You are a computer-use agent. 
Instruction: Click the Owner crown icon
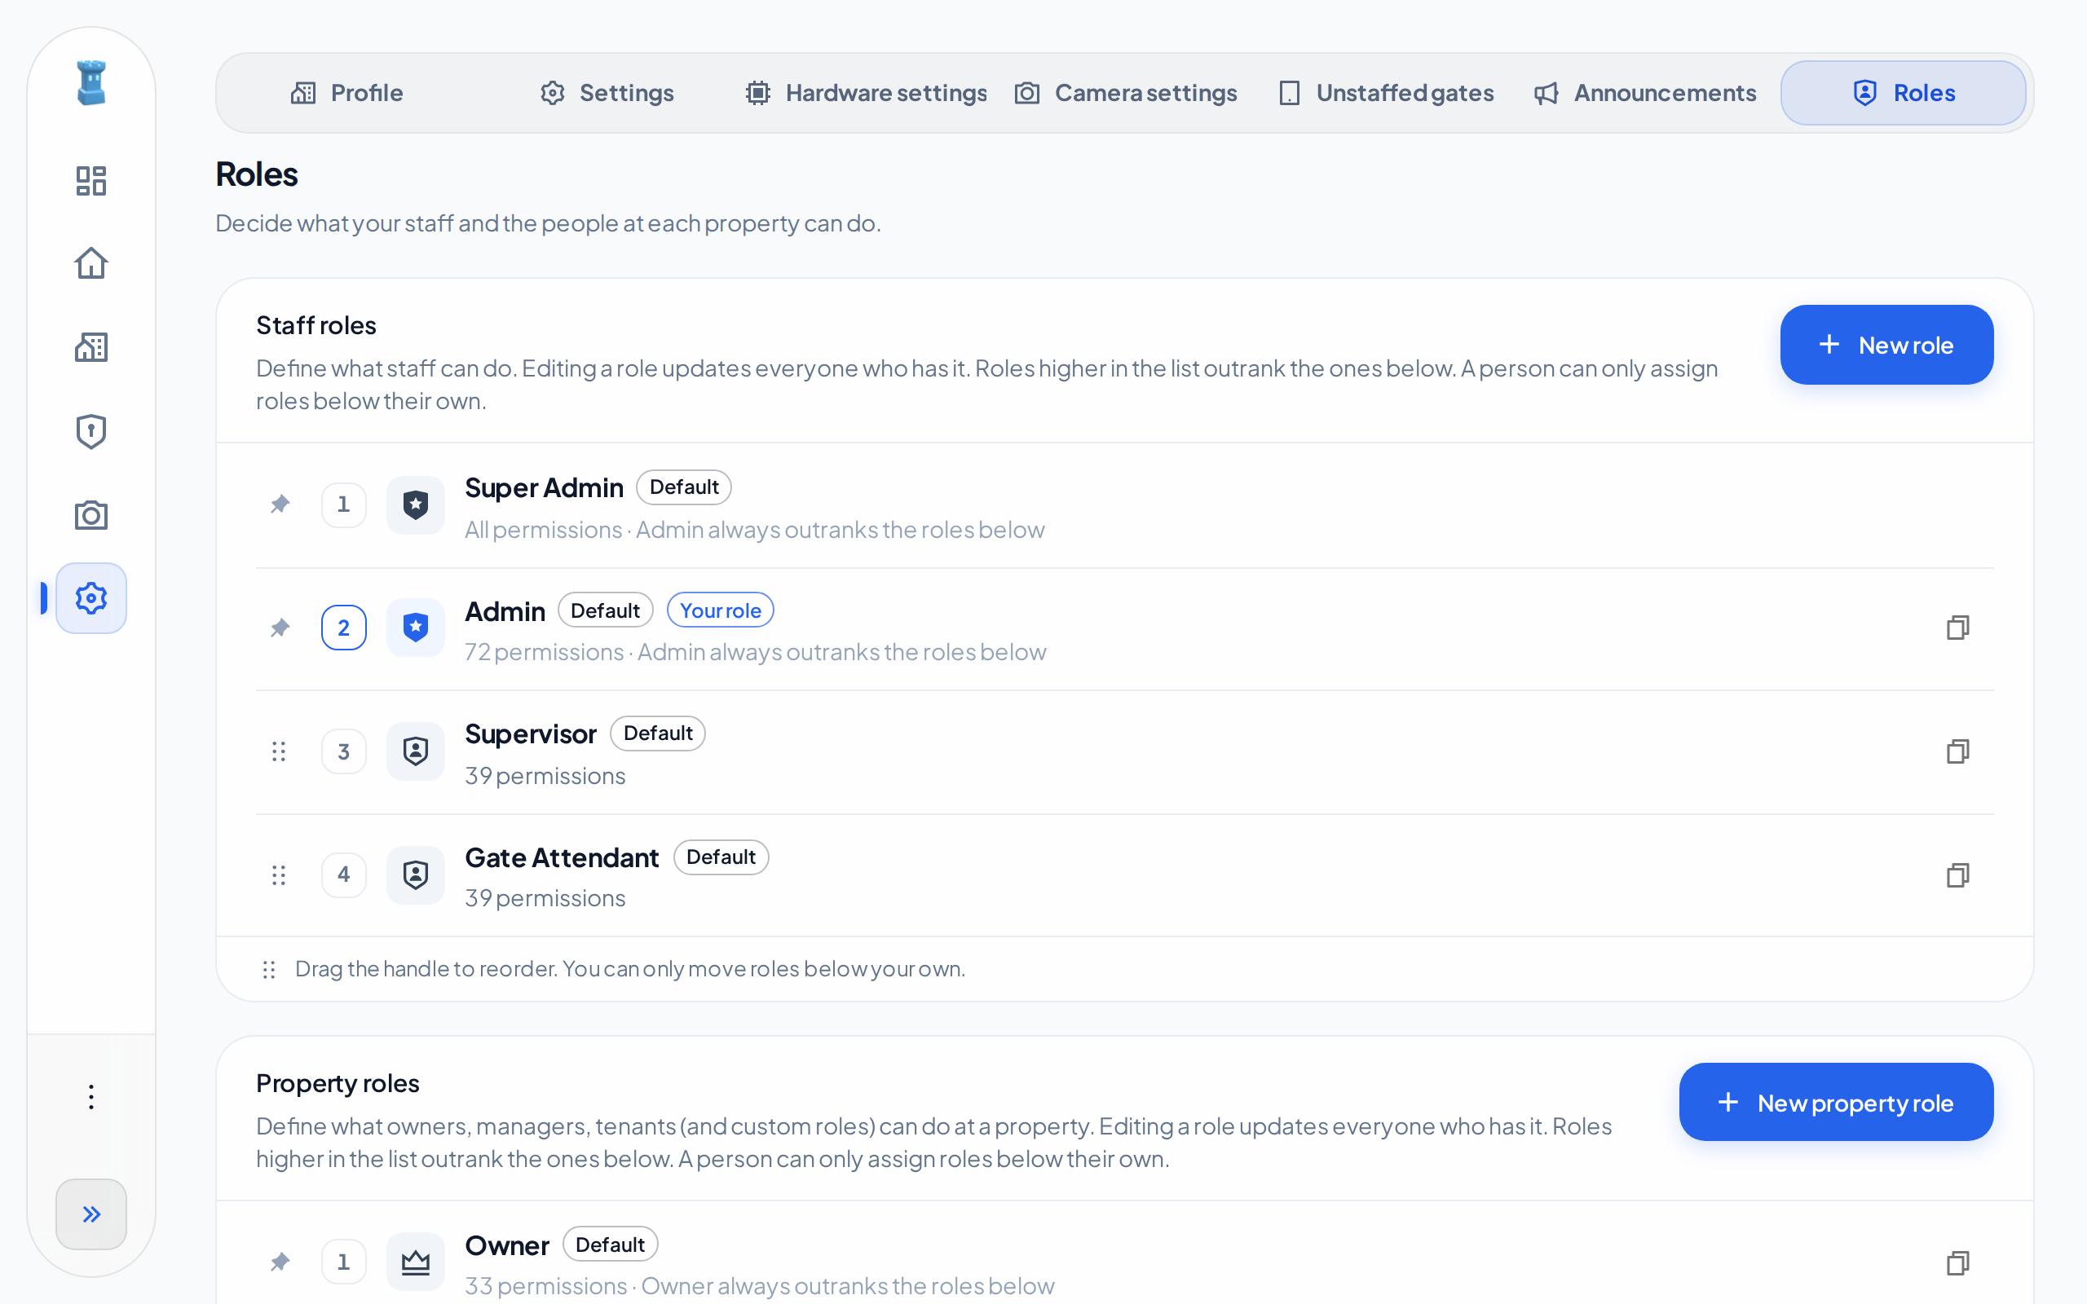pyautogui.click(x=416, y=1262)
